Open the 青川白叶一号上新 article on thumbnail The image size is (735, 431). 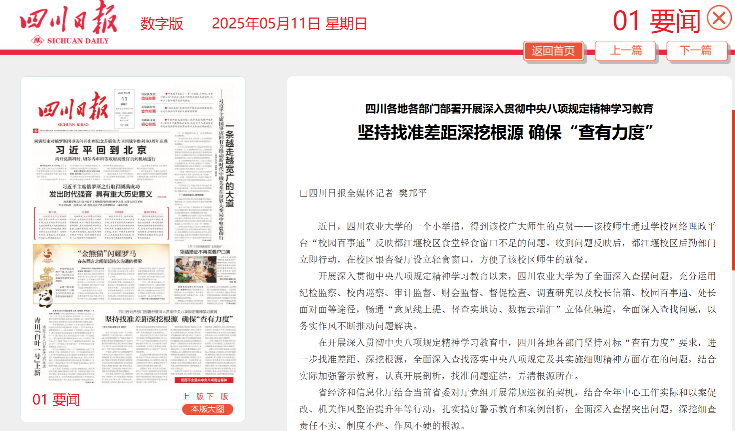pyautogui.click(x=38, y=346)
